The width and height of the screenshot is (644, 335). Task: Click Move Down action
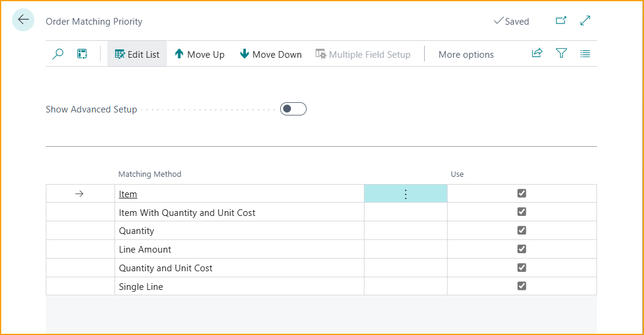[x=270, y=54]
